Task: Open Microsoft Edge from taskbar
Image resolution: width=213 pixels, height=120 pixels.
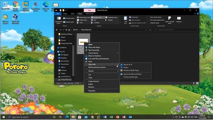Action: (67, 117)
